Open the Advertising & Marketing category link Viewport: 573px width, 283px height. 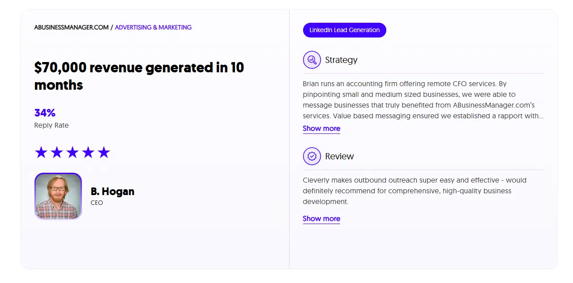(153, 27)
